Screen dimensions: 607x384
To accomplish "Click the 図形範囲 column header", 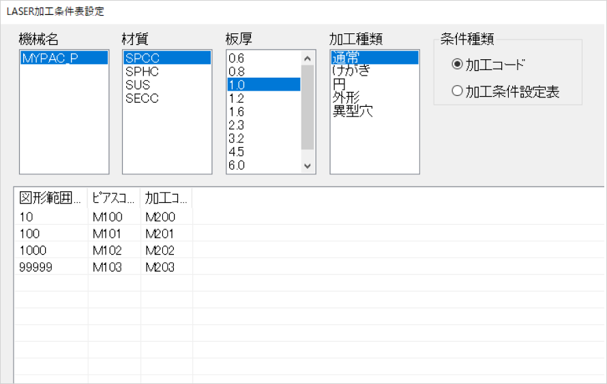I will (51, 198).
